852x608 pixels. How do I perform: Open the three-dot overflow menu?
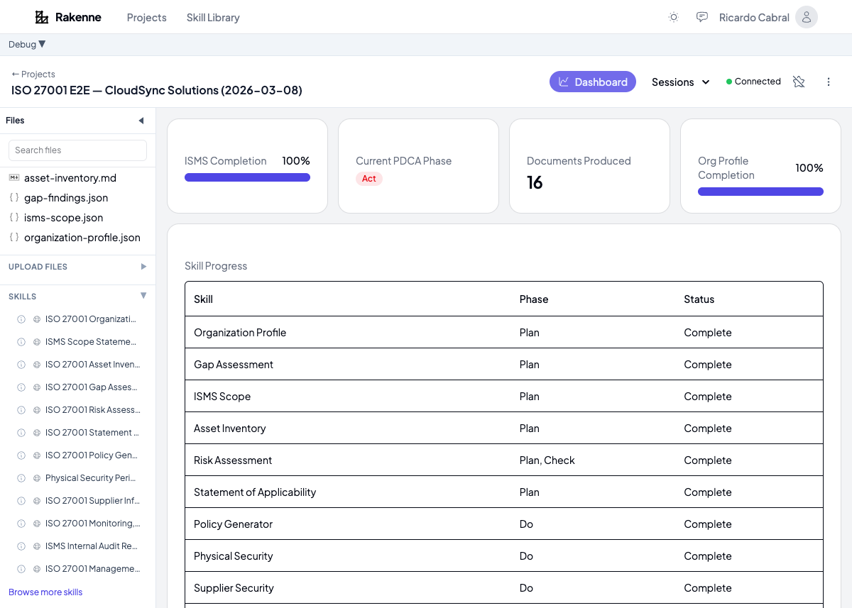829,82
